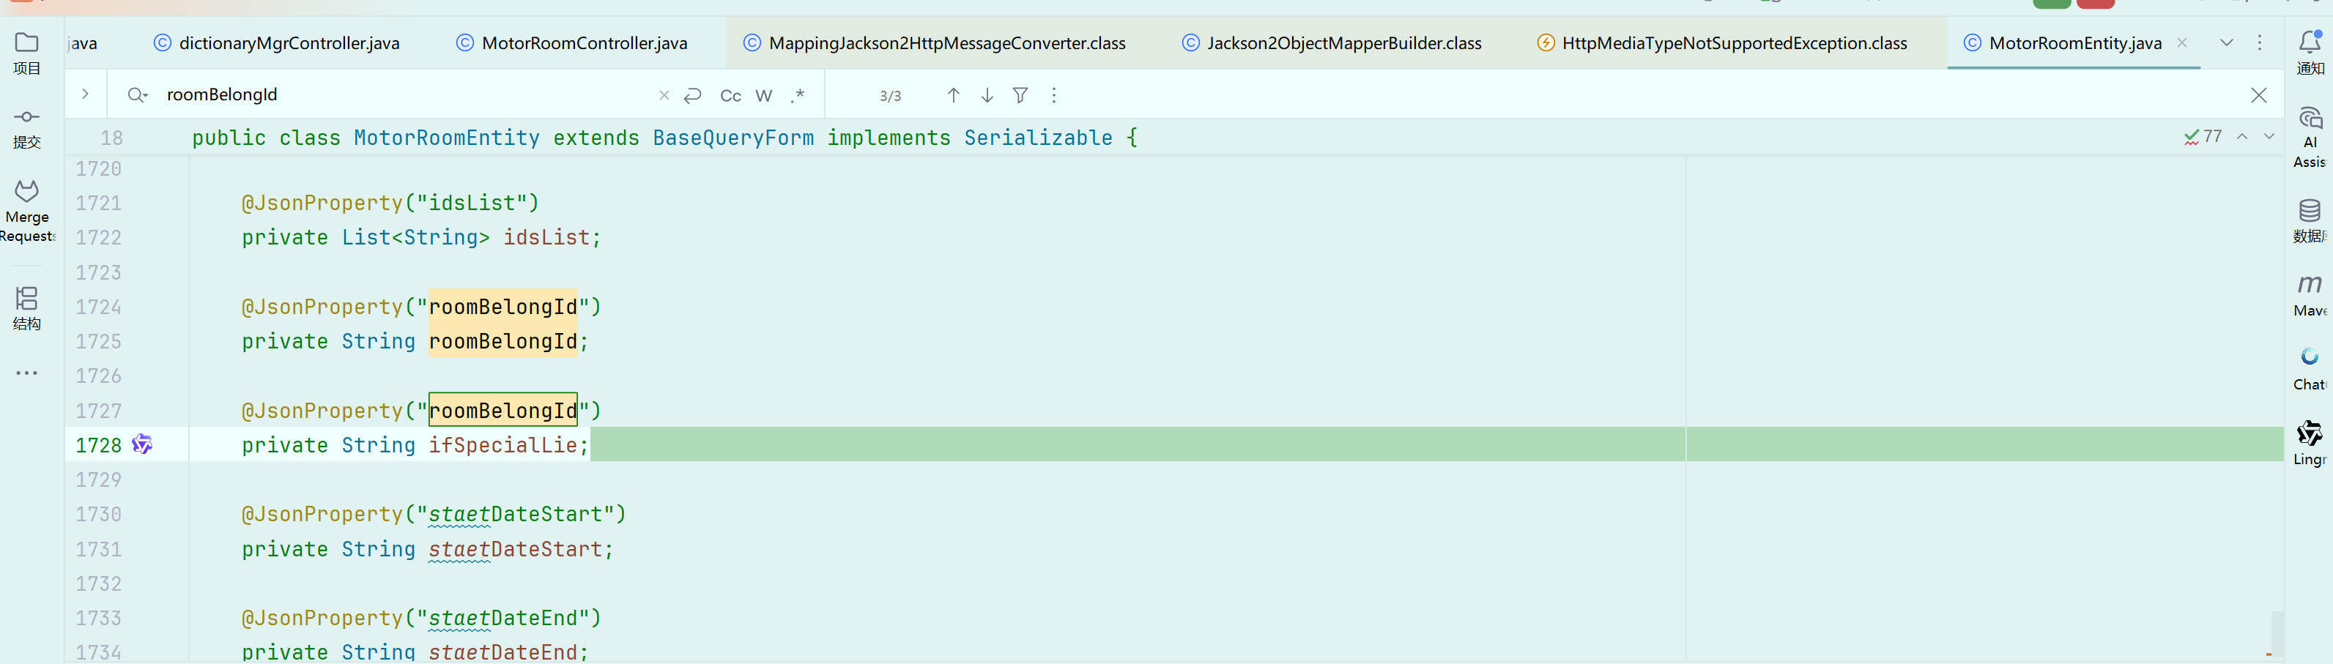Open the Notifications (通知) panel
Viewport: 2333px width, 664px height.
[x=2310, y=53]
